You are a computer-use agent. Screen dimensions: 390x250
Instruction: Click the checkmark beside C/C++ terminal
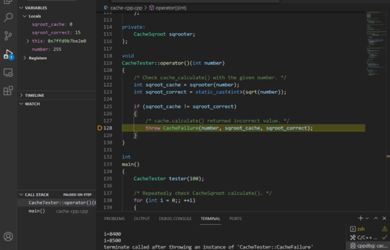(384, 237)
